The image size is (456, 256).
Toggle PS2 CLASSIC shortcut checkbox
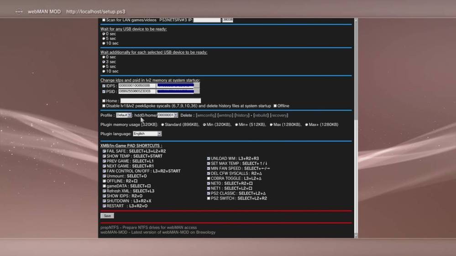tap(209, 193)
